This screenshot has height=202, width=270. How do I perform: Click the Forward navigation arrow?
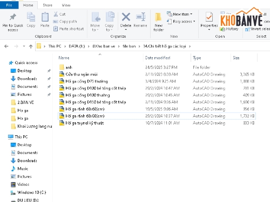[16, 46]
